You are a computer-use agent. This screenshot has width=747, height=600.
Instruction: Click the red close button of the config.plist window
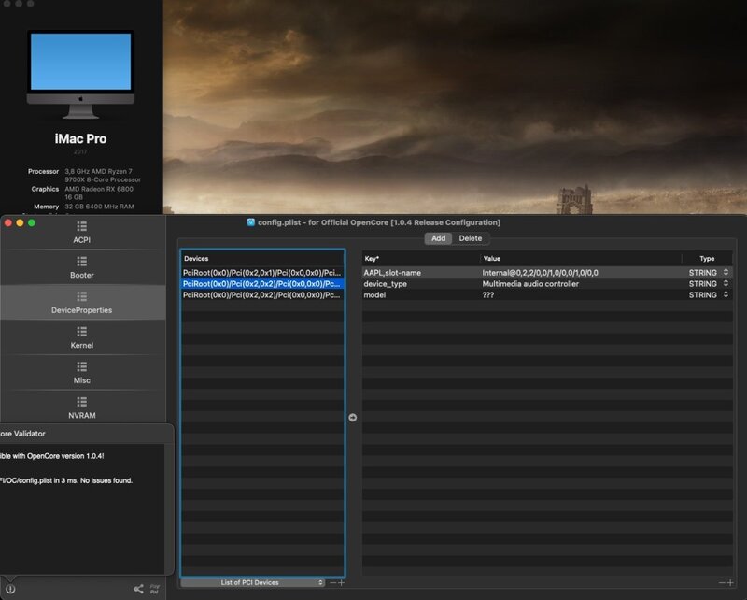tap(8, 222)
